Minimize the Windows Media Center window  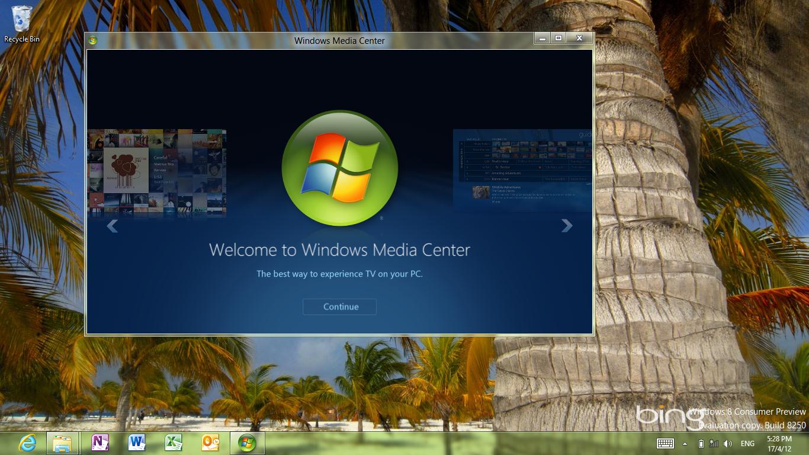pyautogui.click(x=542, y=39)
